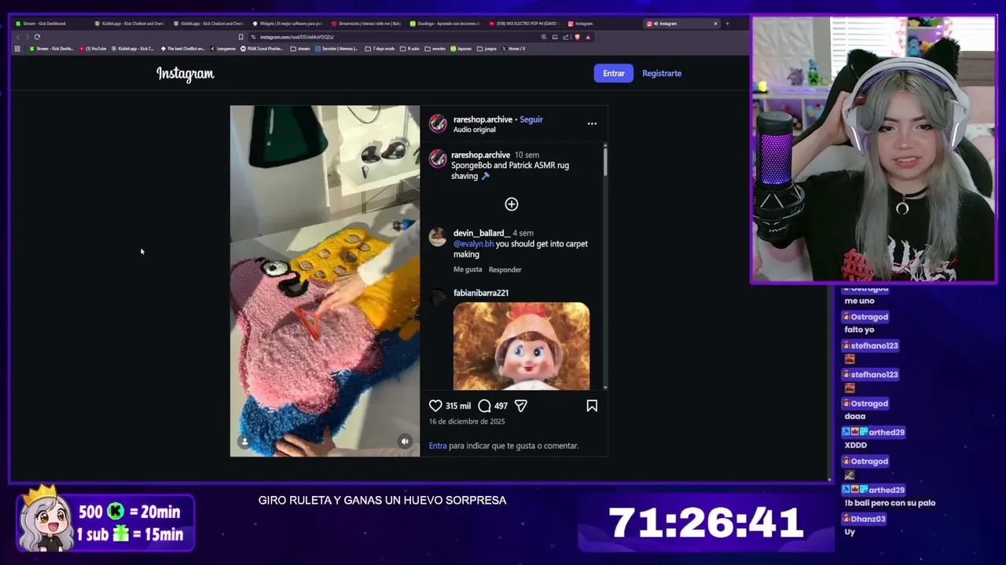
Task: Open rareshop.archive profile picture in the post header
Action: (438, 124)
